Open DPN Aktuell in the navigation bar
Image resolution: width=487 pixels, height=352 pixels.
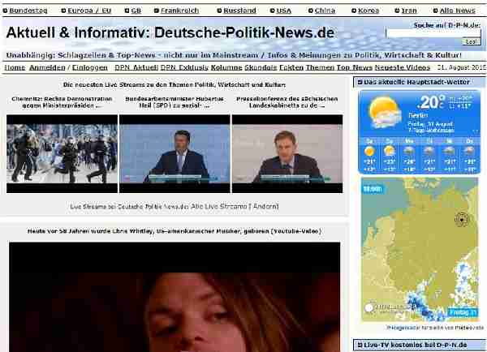coord(136,67)
